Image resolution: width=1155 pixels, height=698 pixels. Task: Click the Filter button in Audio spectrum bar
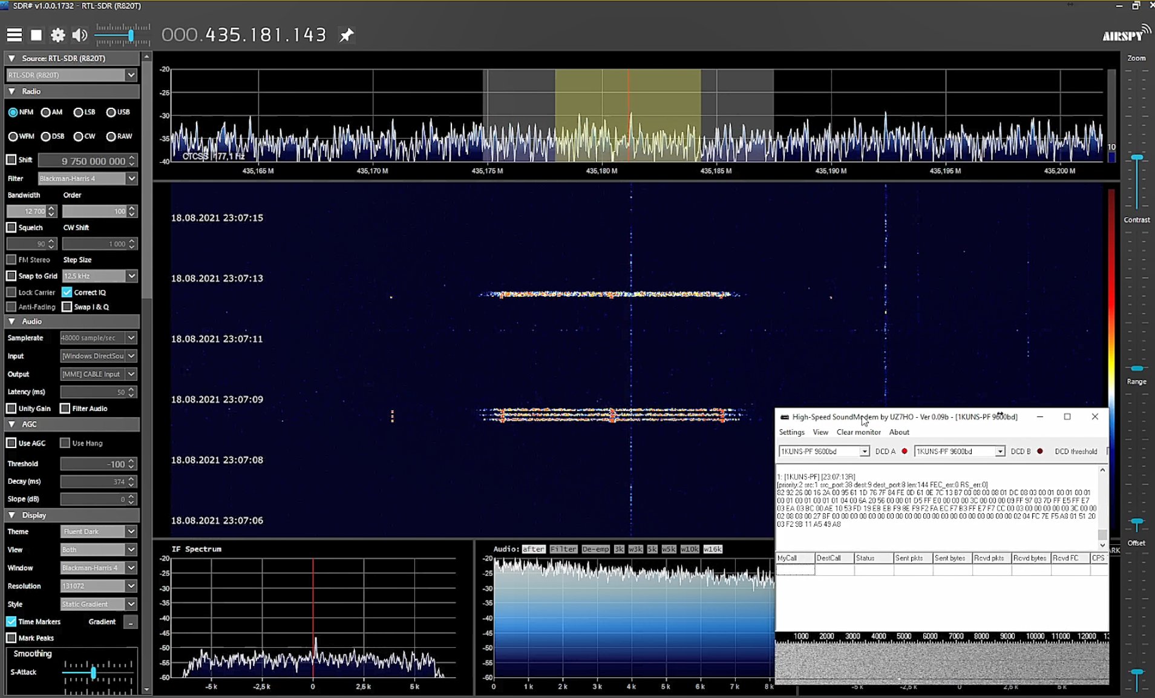pyautogui.click(x=563, y=549)
